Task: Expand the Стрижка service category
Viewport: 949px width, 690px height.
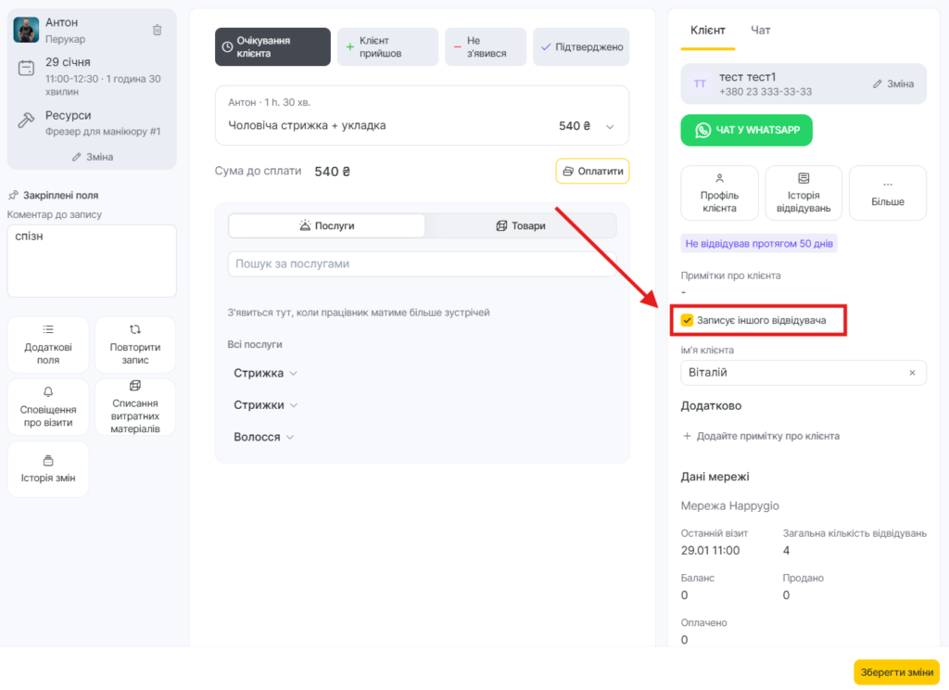Action: pos(265,373)
